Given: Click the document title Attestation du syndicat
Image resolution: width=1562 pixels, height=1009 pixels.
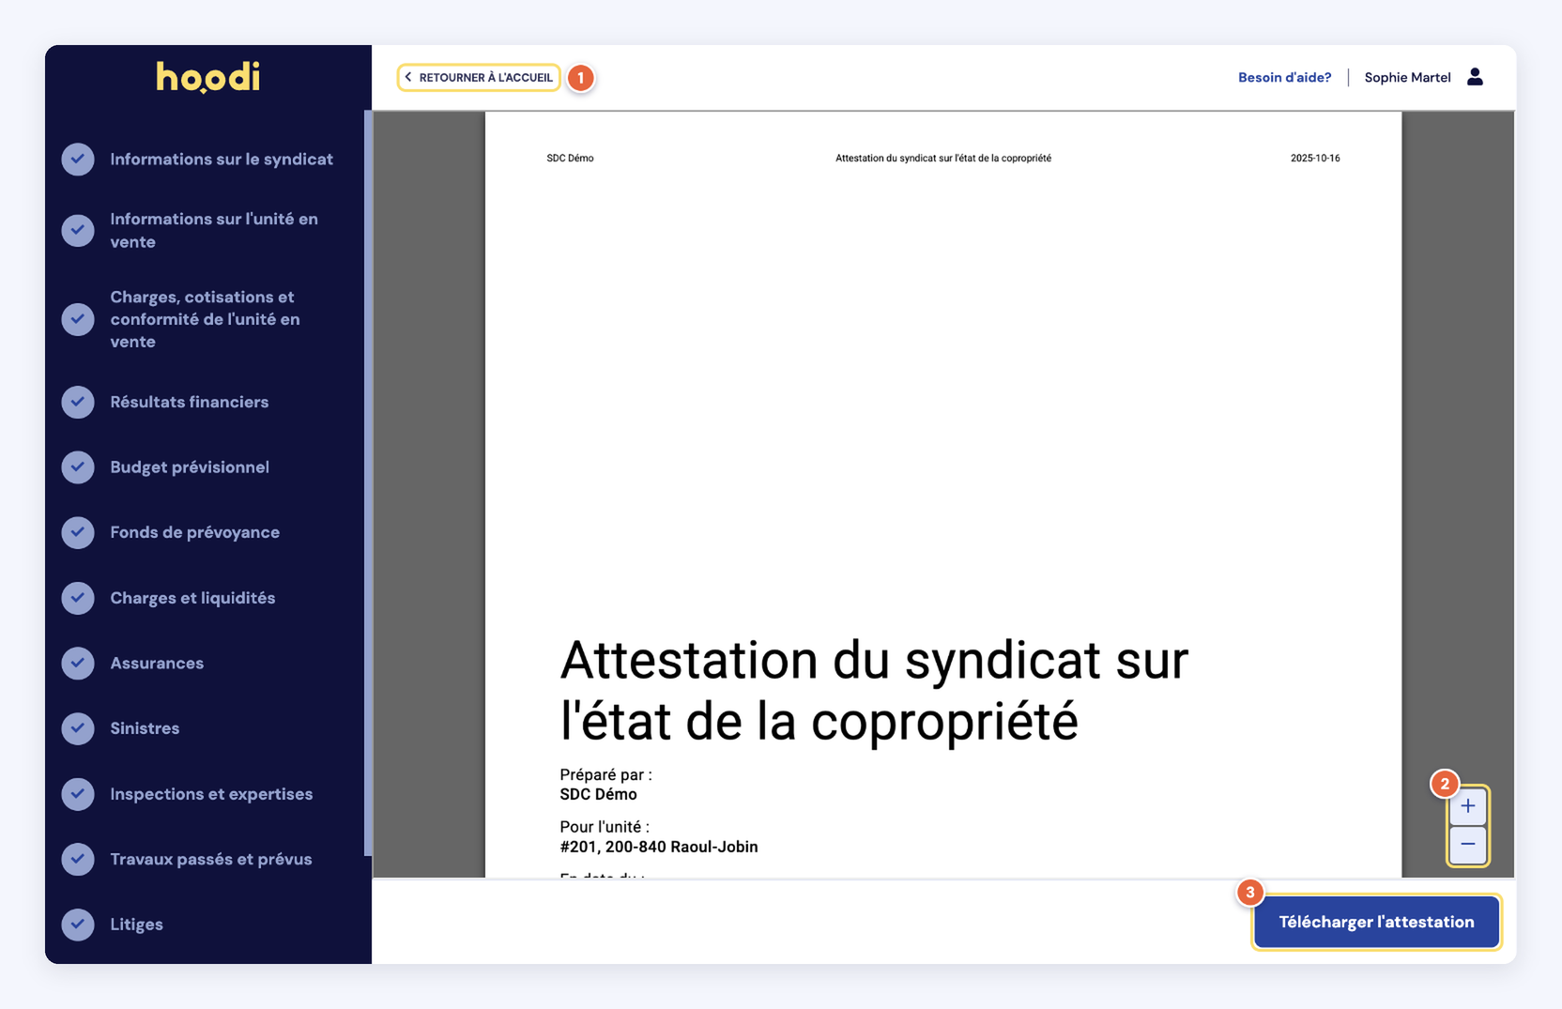Looking at the screenshot, I should pyautogui.click(x=874, y=690).
